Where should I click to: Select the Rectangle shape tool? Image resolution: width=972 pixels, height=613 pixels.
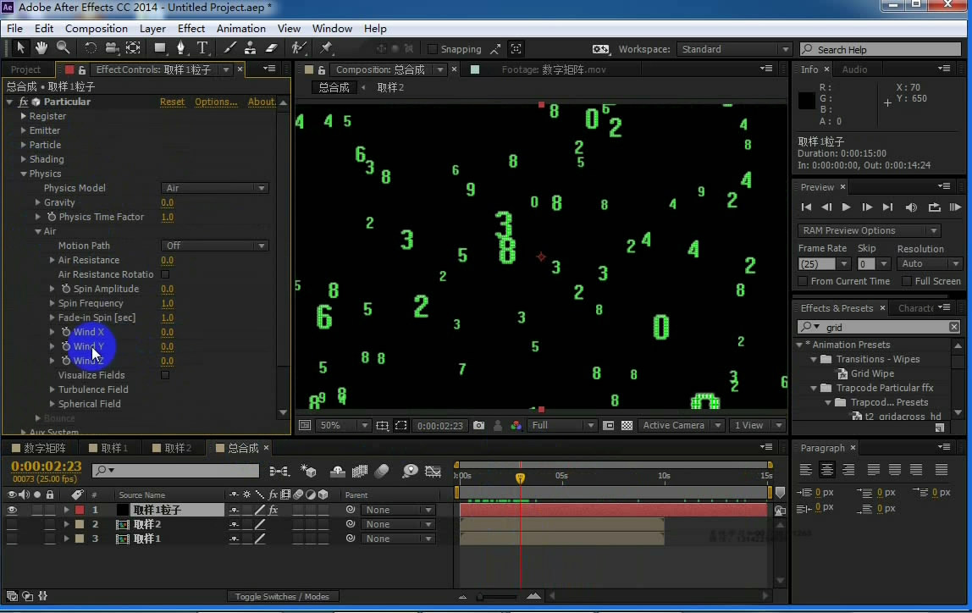pos(160,47)
